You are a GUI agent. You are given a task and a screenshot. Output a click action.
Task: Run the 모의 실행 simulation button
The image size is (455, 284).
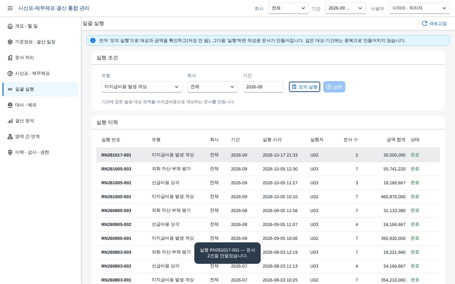point(305,87)
